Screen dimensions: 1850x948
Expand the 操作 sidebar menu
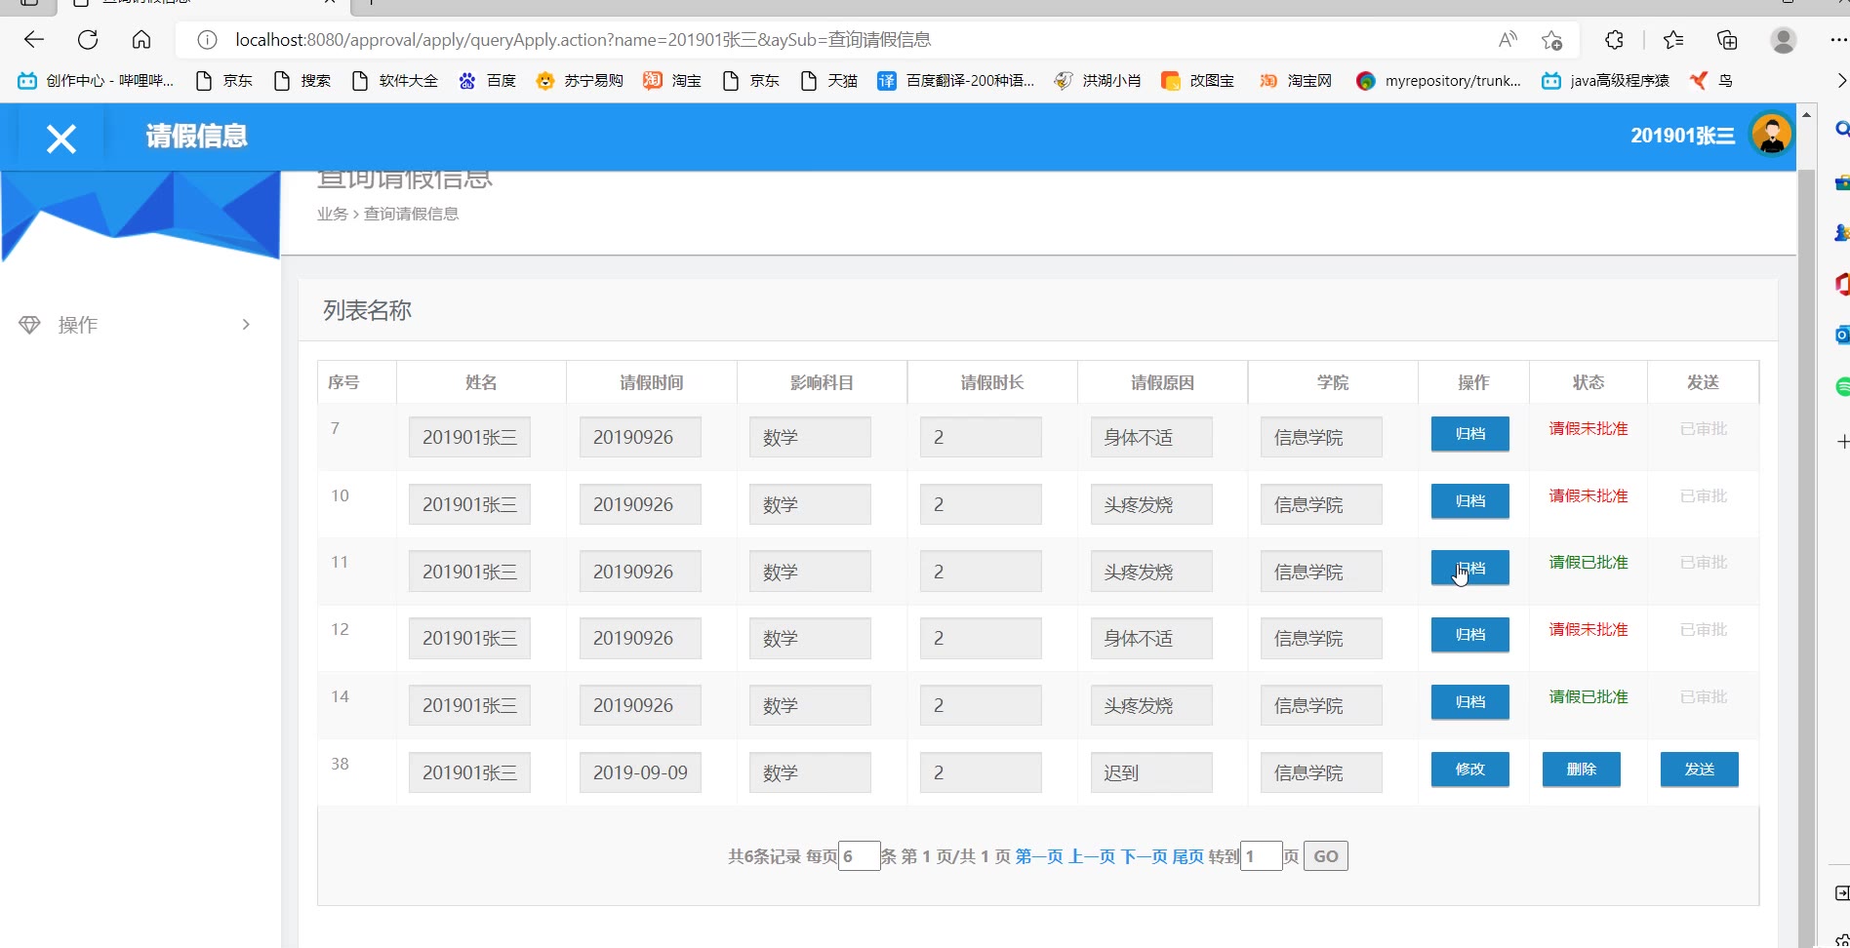pyautogui.click(x=137, y=325)
